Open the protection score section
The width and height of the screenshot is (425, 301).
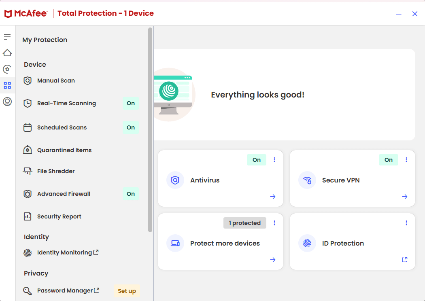tap(7, 69)
